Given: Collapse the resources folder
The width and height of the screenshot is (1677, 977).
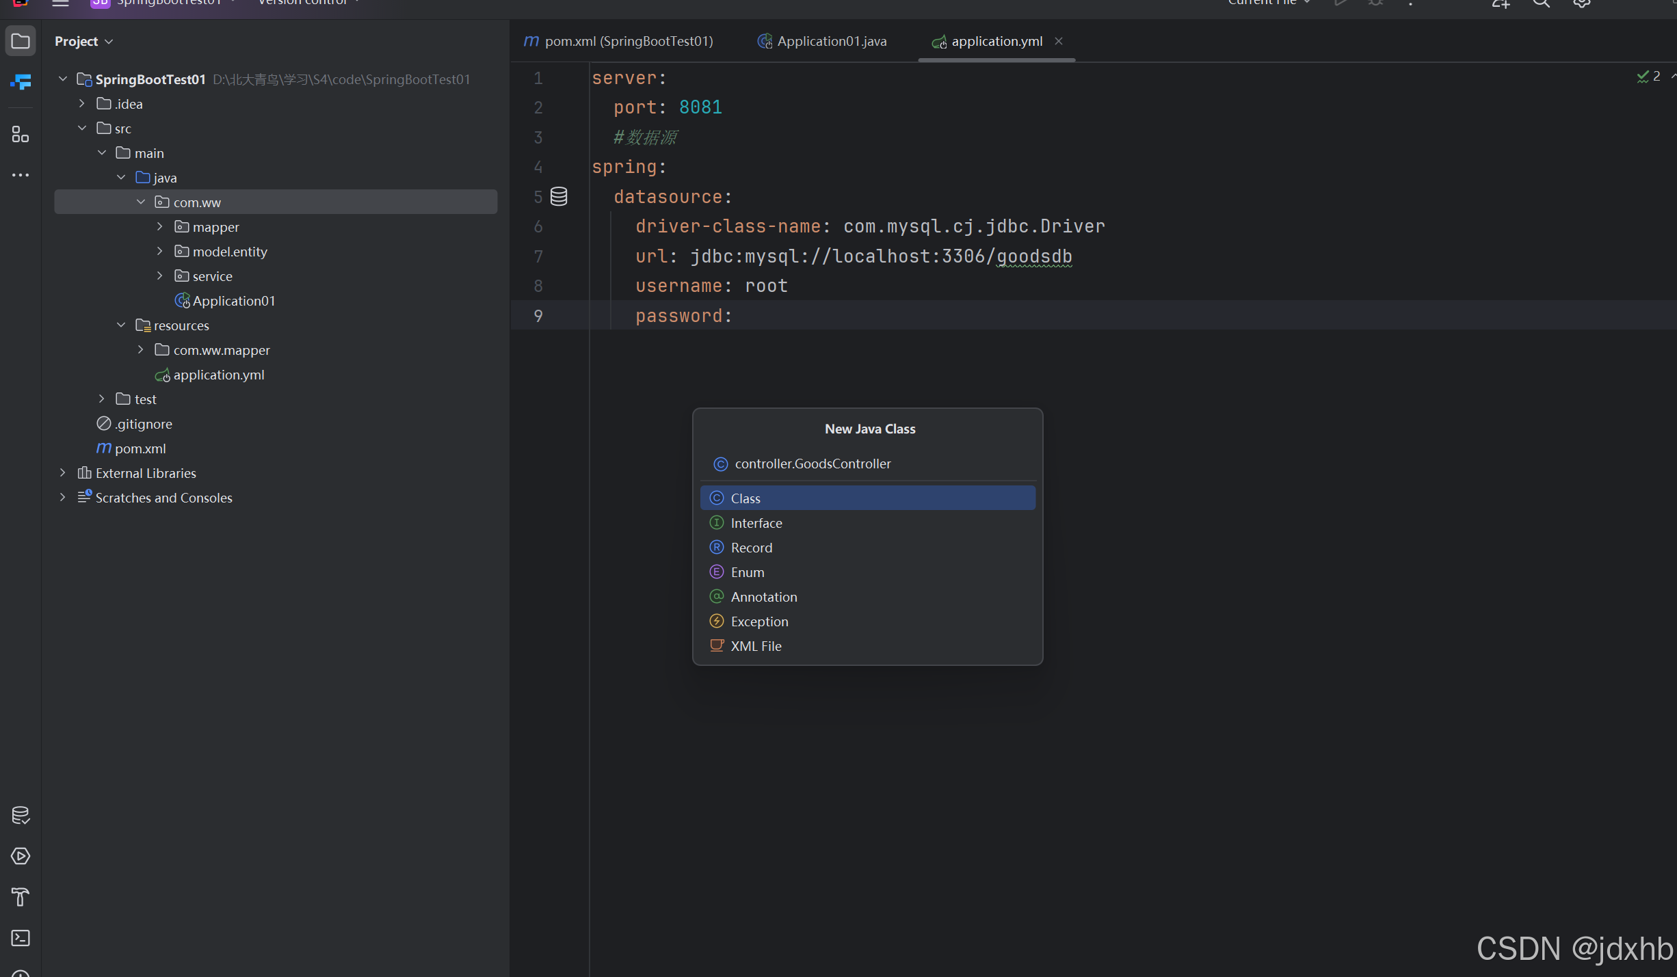Looking at the screenshot, I should tap(121, 325).
